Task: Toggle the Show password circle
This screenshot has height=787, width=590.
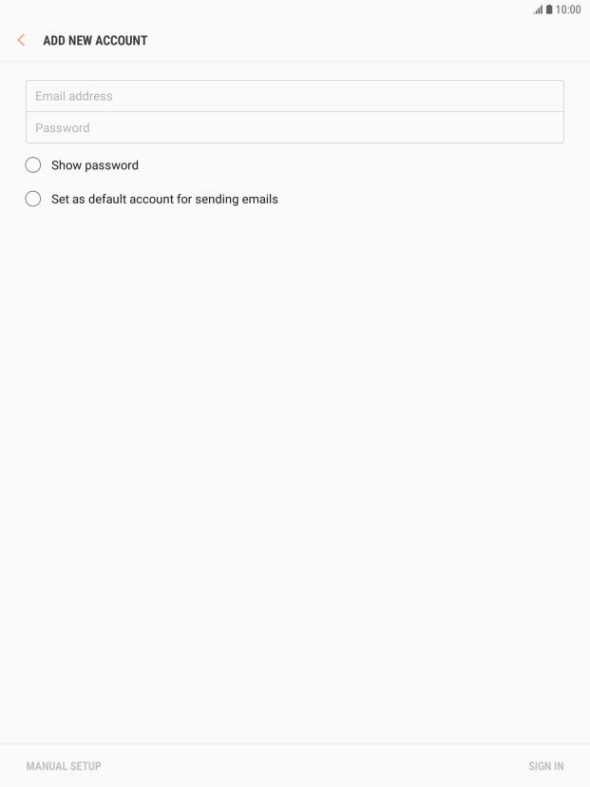Action: pyautogui.click(x=33, y=165)
